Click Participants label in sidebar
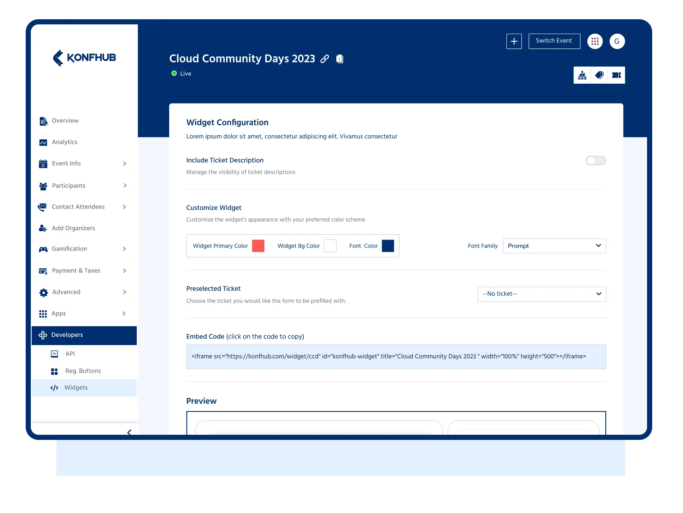The width and height of the screenshot is (683, 513). tap(69, 186)
